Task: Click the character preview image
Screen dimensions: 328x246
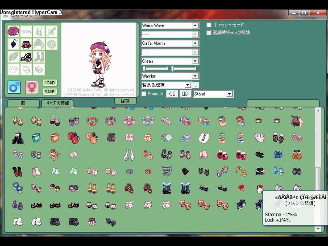Action: [x=98, y=60]
